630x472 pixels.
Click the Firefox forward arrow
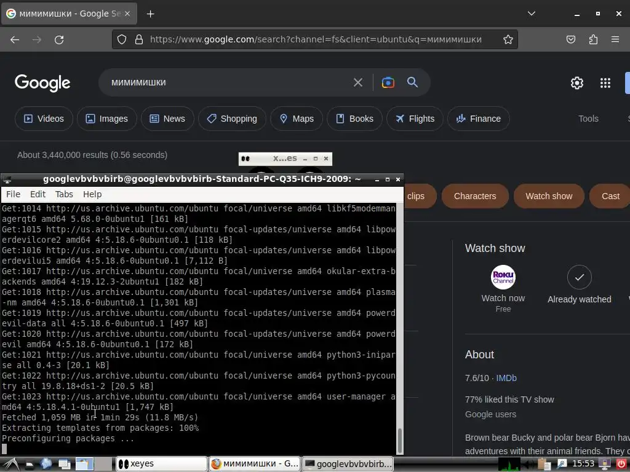37,39
